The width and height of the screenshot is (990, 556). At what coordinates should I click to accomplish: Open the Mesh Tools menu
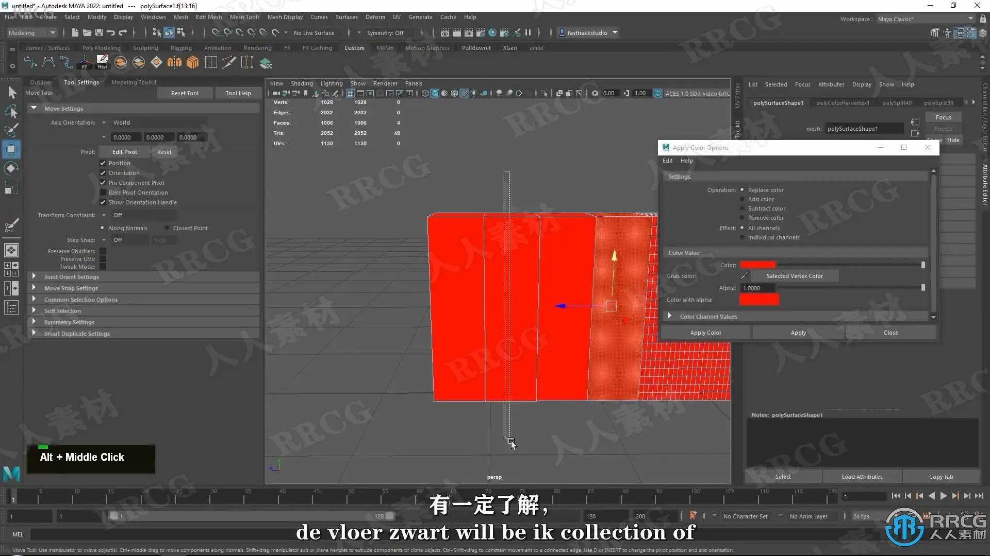coord(244,17)
